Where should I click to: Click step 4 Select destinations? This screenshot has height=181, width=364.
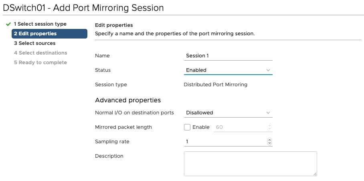40,53
